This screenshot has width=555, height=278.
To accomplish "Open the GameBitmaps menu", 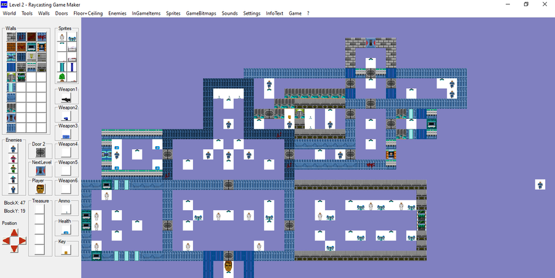I will pos(201,13).
